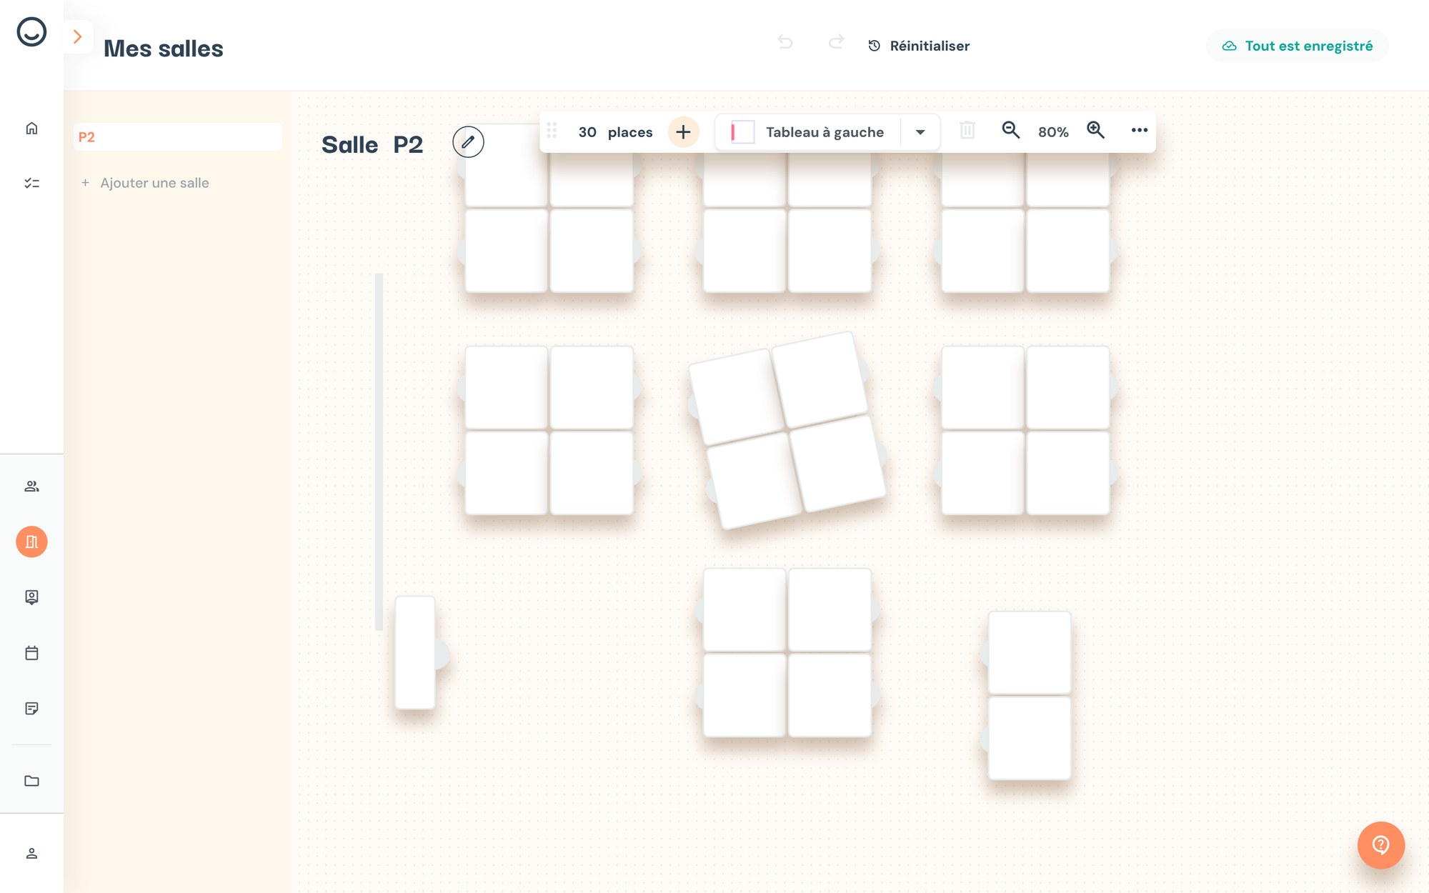Open the notes icon in sidebar
1429x893 pixels.
(x=31, y=709)
